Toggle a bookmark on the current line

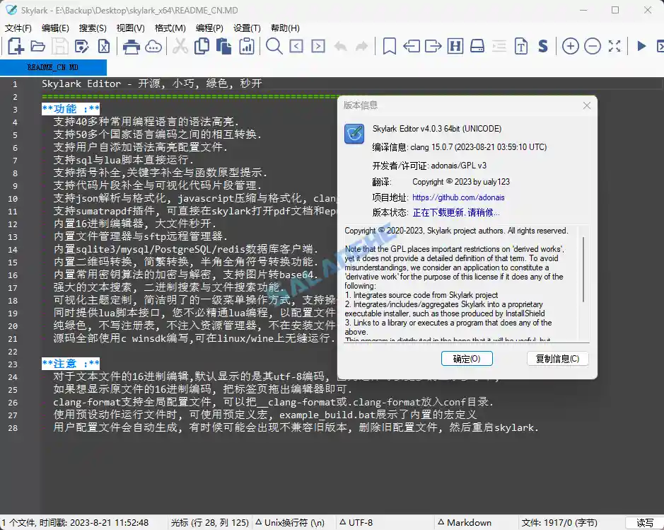[x=389, y=45]
